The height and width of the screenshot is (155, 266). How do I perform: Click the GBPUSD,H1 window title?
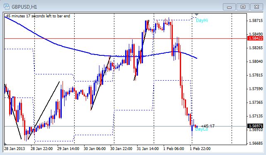[24, 7]
